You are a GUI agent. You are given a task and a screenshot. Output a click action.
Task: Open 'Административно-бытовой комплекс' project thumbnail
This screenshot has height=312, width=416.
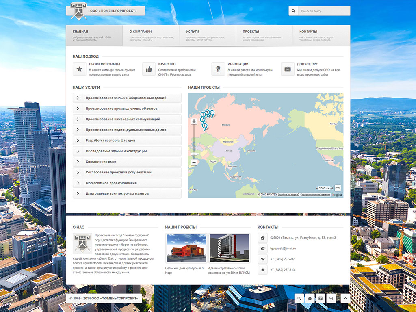tap(229, 248)
